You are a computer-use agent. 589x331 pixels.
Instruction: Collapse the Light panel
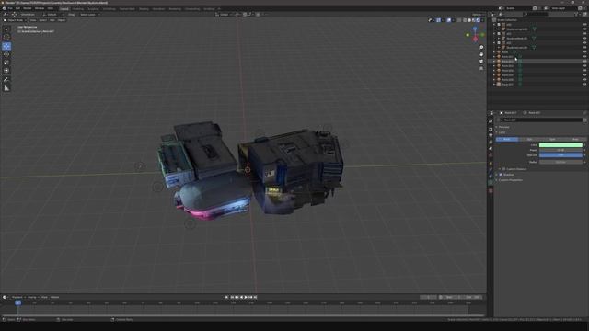pyautogui.click(x=501, y=132)
